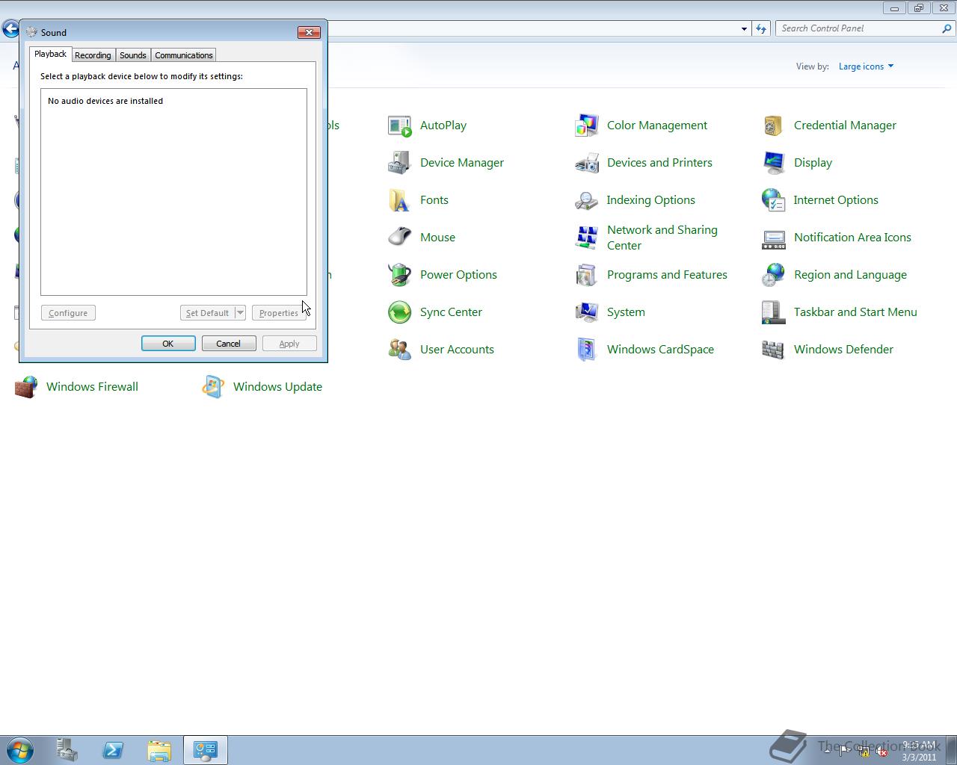Click the Show desktop button
The width and height of the screenshot is (957, 765).
[x=951, y=750]
